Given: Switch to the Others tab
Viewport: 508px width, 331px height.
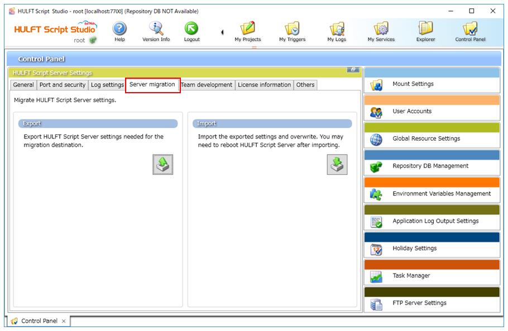Looking at the screenshot, I should (x=305, y=85).
